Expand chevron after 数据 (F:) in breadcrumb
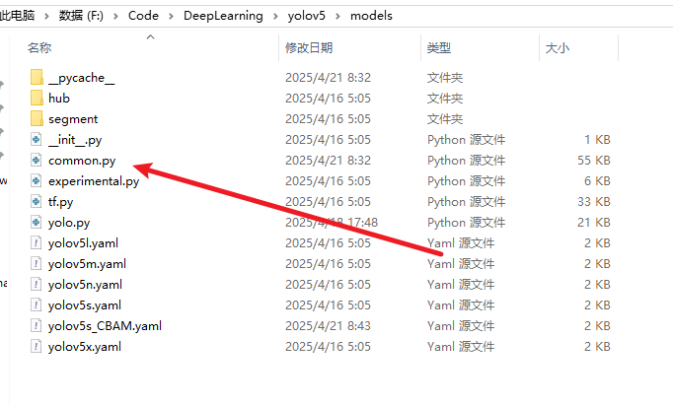This screenshot has height=406, width=673. click(115, 17)
